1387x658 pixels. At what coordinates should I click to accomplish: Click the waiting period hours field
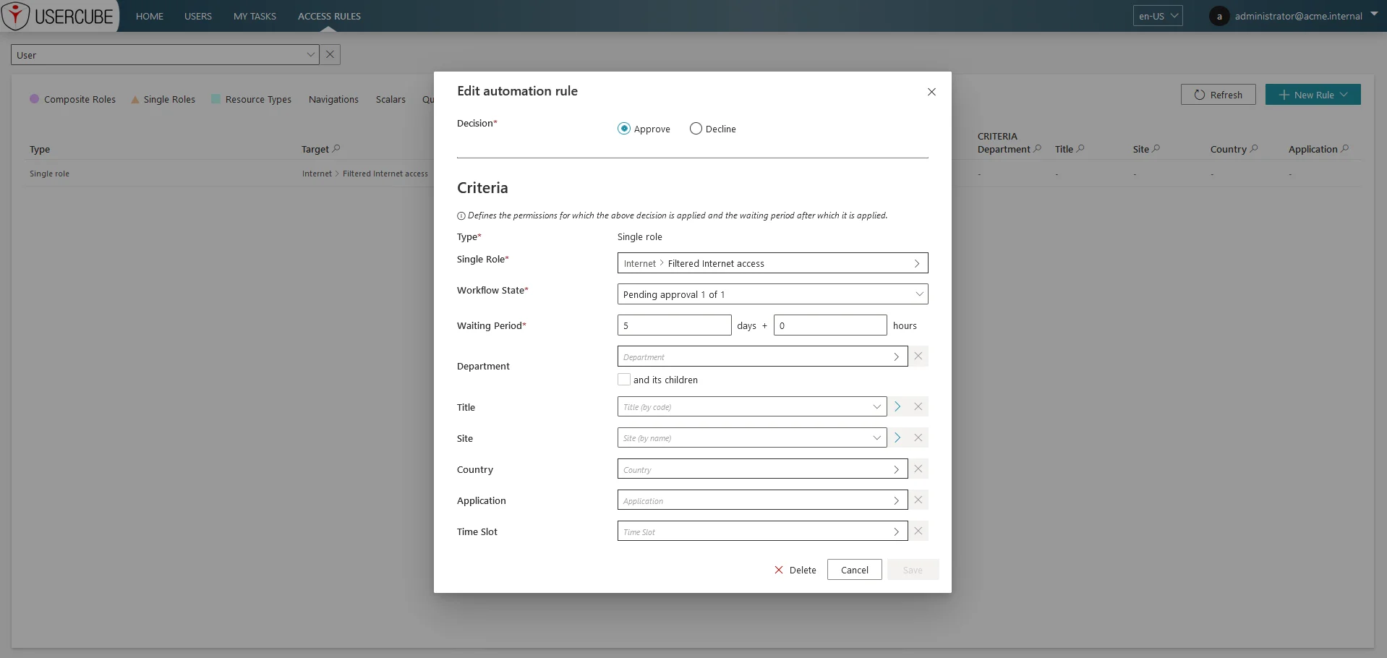click(x=830, y=325)
